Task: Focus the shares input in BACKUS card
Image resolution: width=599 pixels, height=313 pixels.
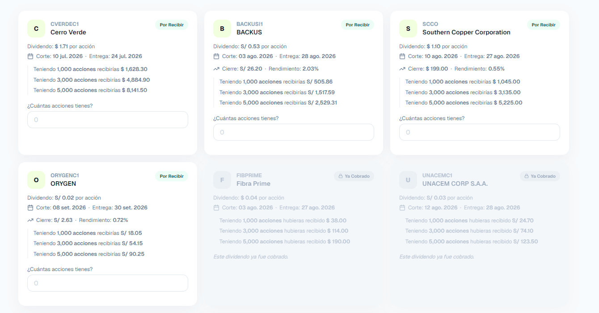Action: 294,132
